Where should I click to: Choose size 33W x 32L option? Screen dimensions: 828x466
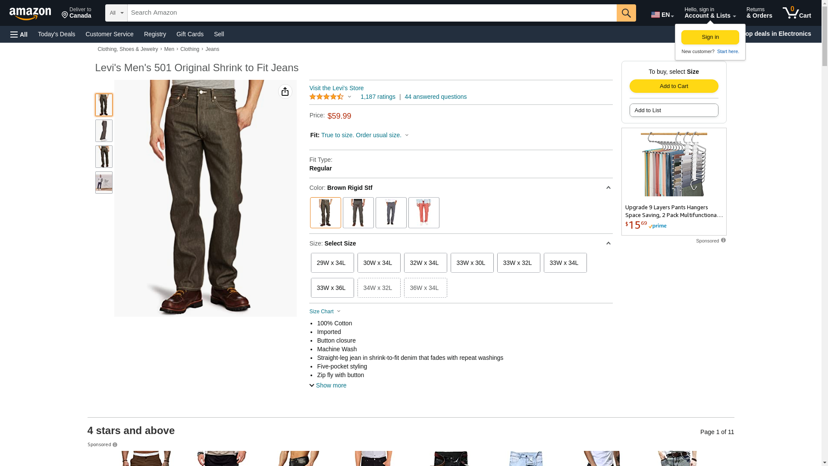coord(518,263)
